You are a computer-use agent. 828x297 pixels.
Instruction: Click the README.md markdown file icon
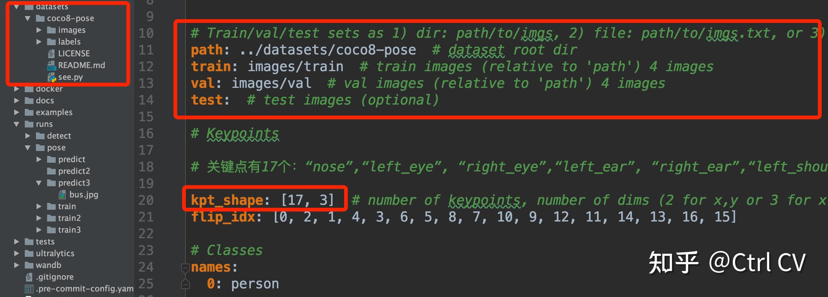51,66
